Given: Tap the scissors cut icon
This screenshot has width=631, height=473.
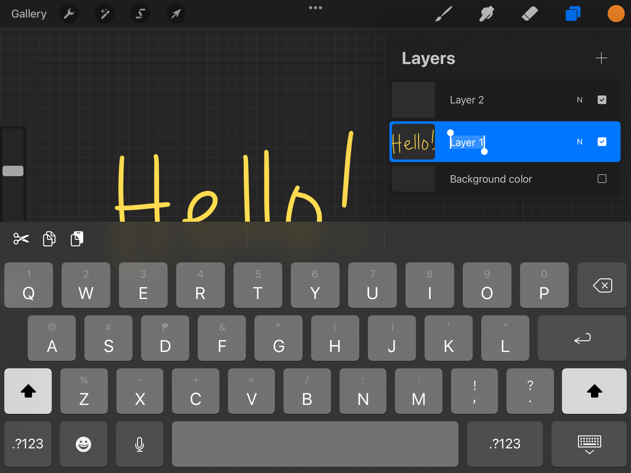Looking at the screenshot, I should point(21,239).
